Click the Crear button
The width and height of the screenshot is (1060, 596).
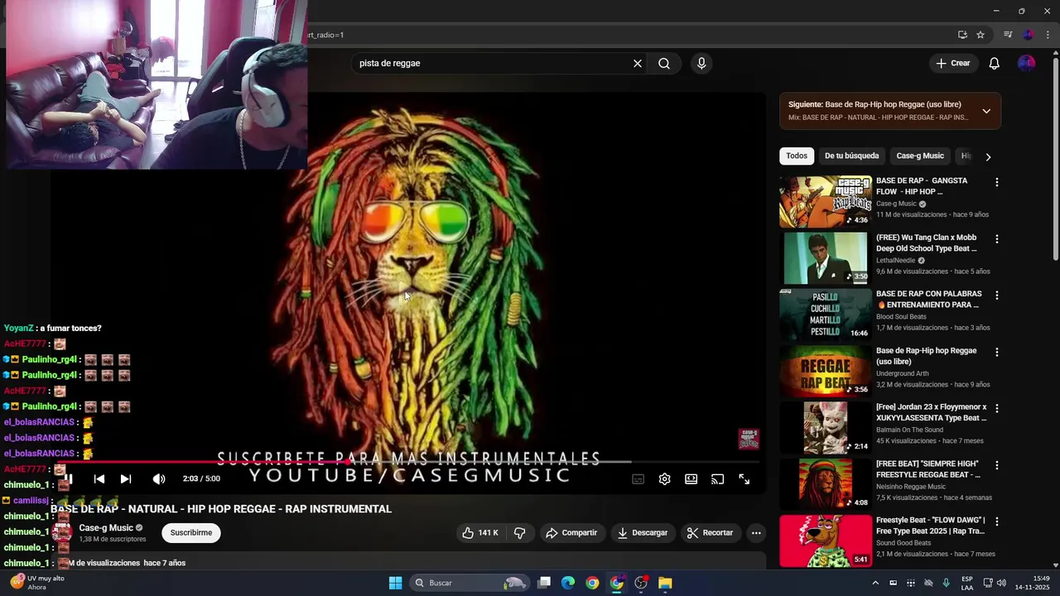(x=952, y=64)
